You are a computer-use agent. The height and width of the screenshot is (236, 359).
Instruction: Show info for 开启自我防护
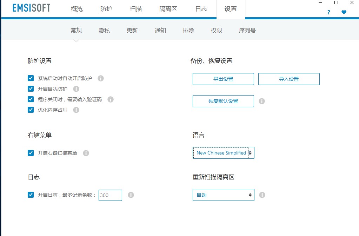point(76,89)
